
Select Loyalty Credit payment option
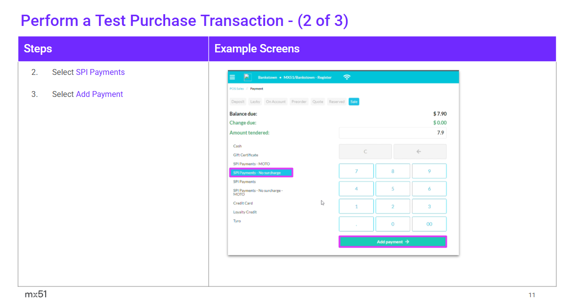(x=245, y=212)
